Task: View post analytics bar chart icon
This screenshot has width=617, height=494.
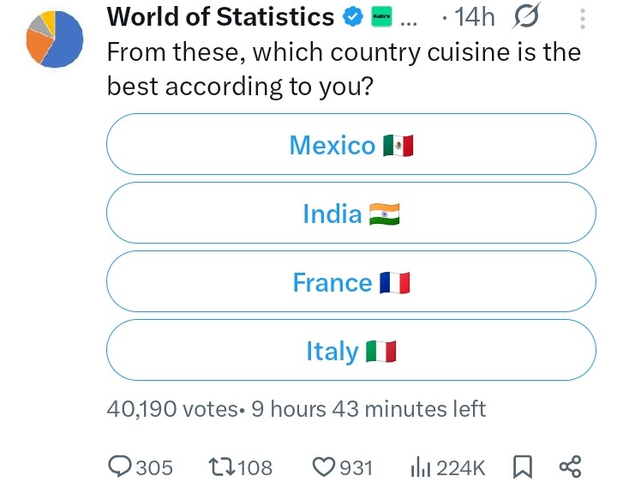Action: pos(421,467)
